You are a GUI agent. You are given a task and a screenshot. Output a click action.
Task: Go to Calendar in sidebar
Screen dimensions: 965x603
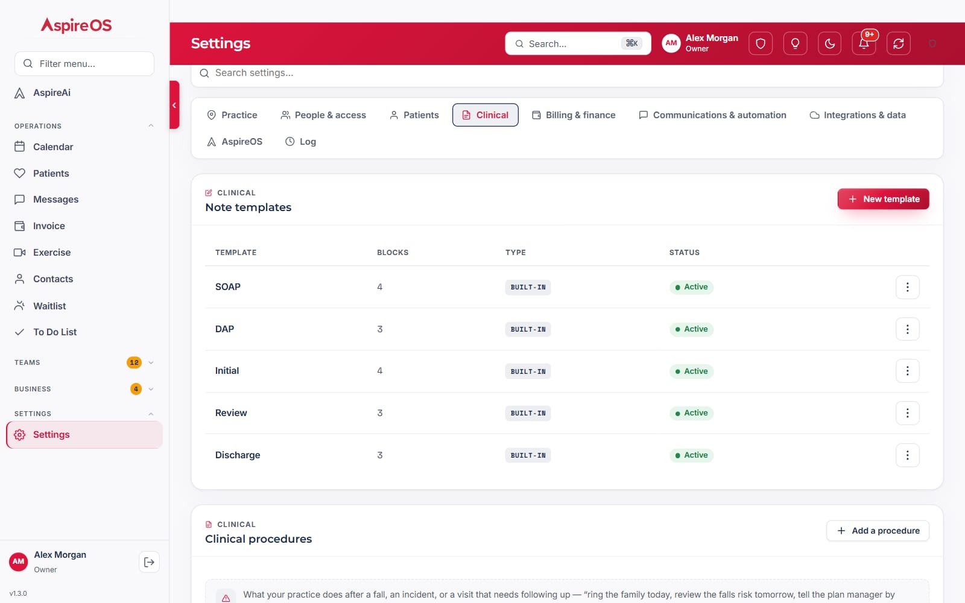84,147
